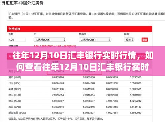165x122 pixels.
Task: Click the AUD value 4.8212242
Action: [135, 101]
